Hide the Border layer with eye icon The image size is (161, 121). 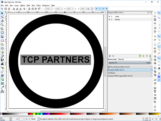pyautogui.click(x=109, y=19)
